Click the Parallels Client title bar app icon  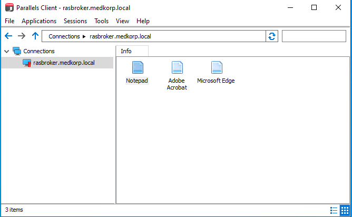coord(9,7)
